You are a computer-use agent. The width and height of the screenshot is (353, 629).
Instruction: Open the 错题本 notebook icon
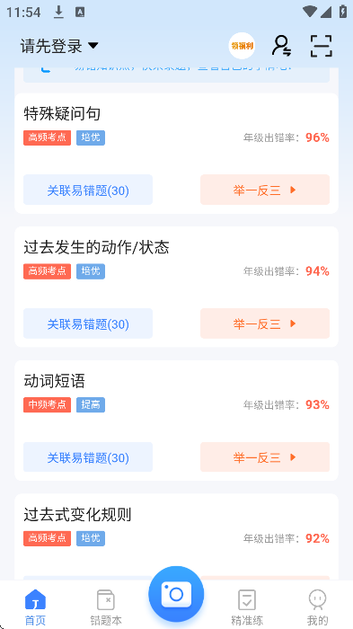(x=106, y=599)
